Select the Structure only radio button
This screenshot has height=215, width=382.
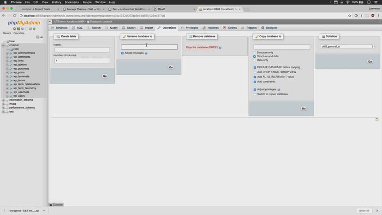255,53
